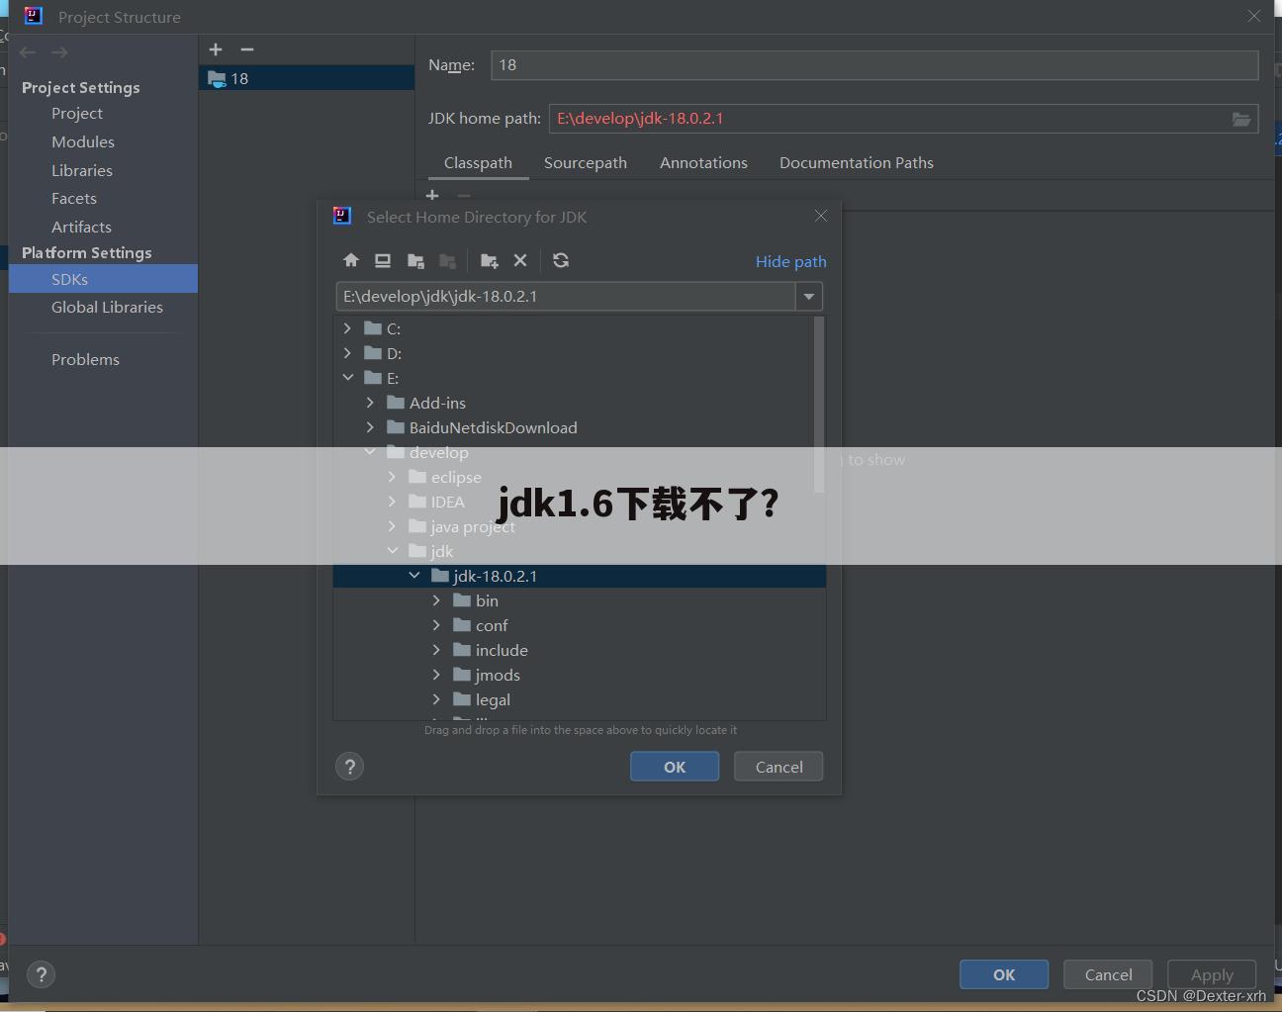The width and height of the screenshot is (1282, 1012).
Task: Navigate back arrow in Project Structure
Action: pyautogui.click(x=28, y=52)
